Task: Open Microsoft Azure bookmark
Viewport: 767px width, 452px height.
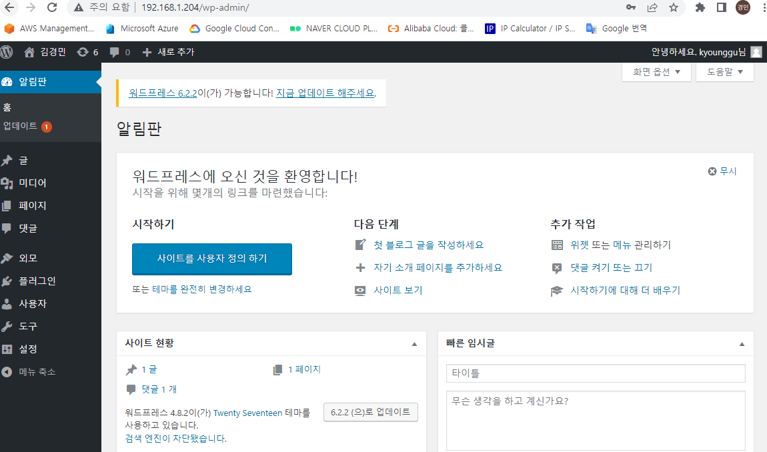Action: pos(142,29)
